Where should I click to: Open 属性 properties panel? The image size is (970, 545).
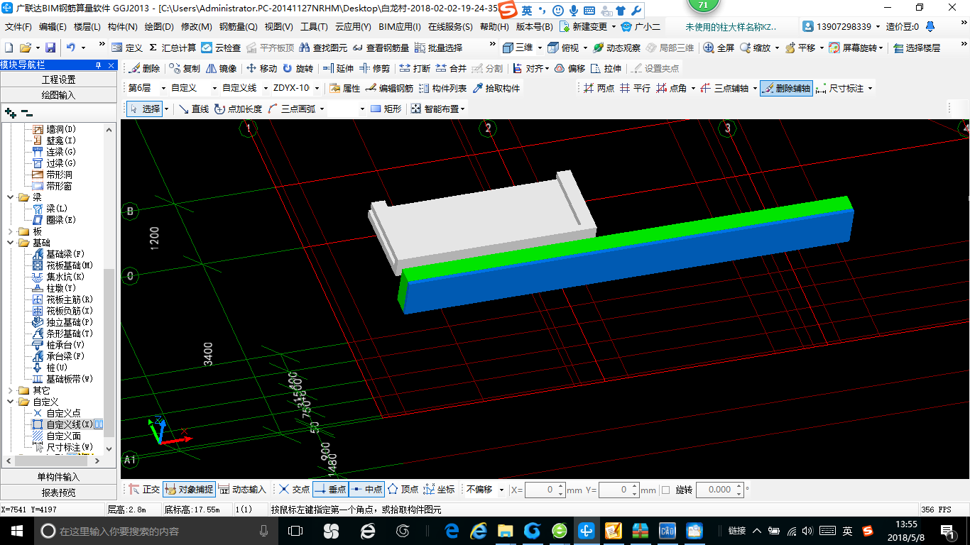tap(345, 89)
